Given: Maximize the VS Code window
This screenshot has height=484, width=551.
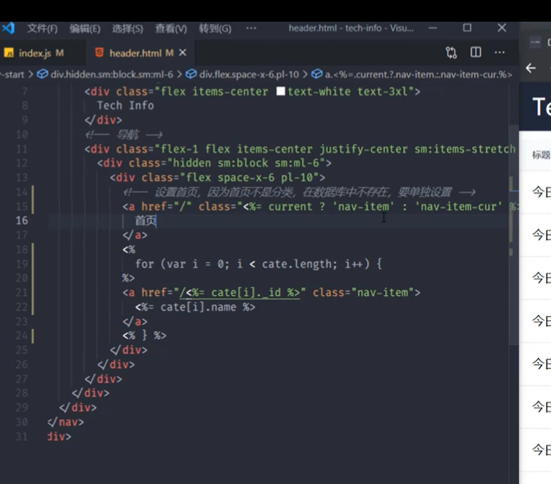Looking at the screenshot, I should pyautogui.click(x=467, y=28).
